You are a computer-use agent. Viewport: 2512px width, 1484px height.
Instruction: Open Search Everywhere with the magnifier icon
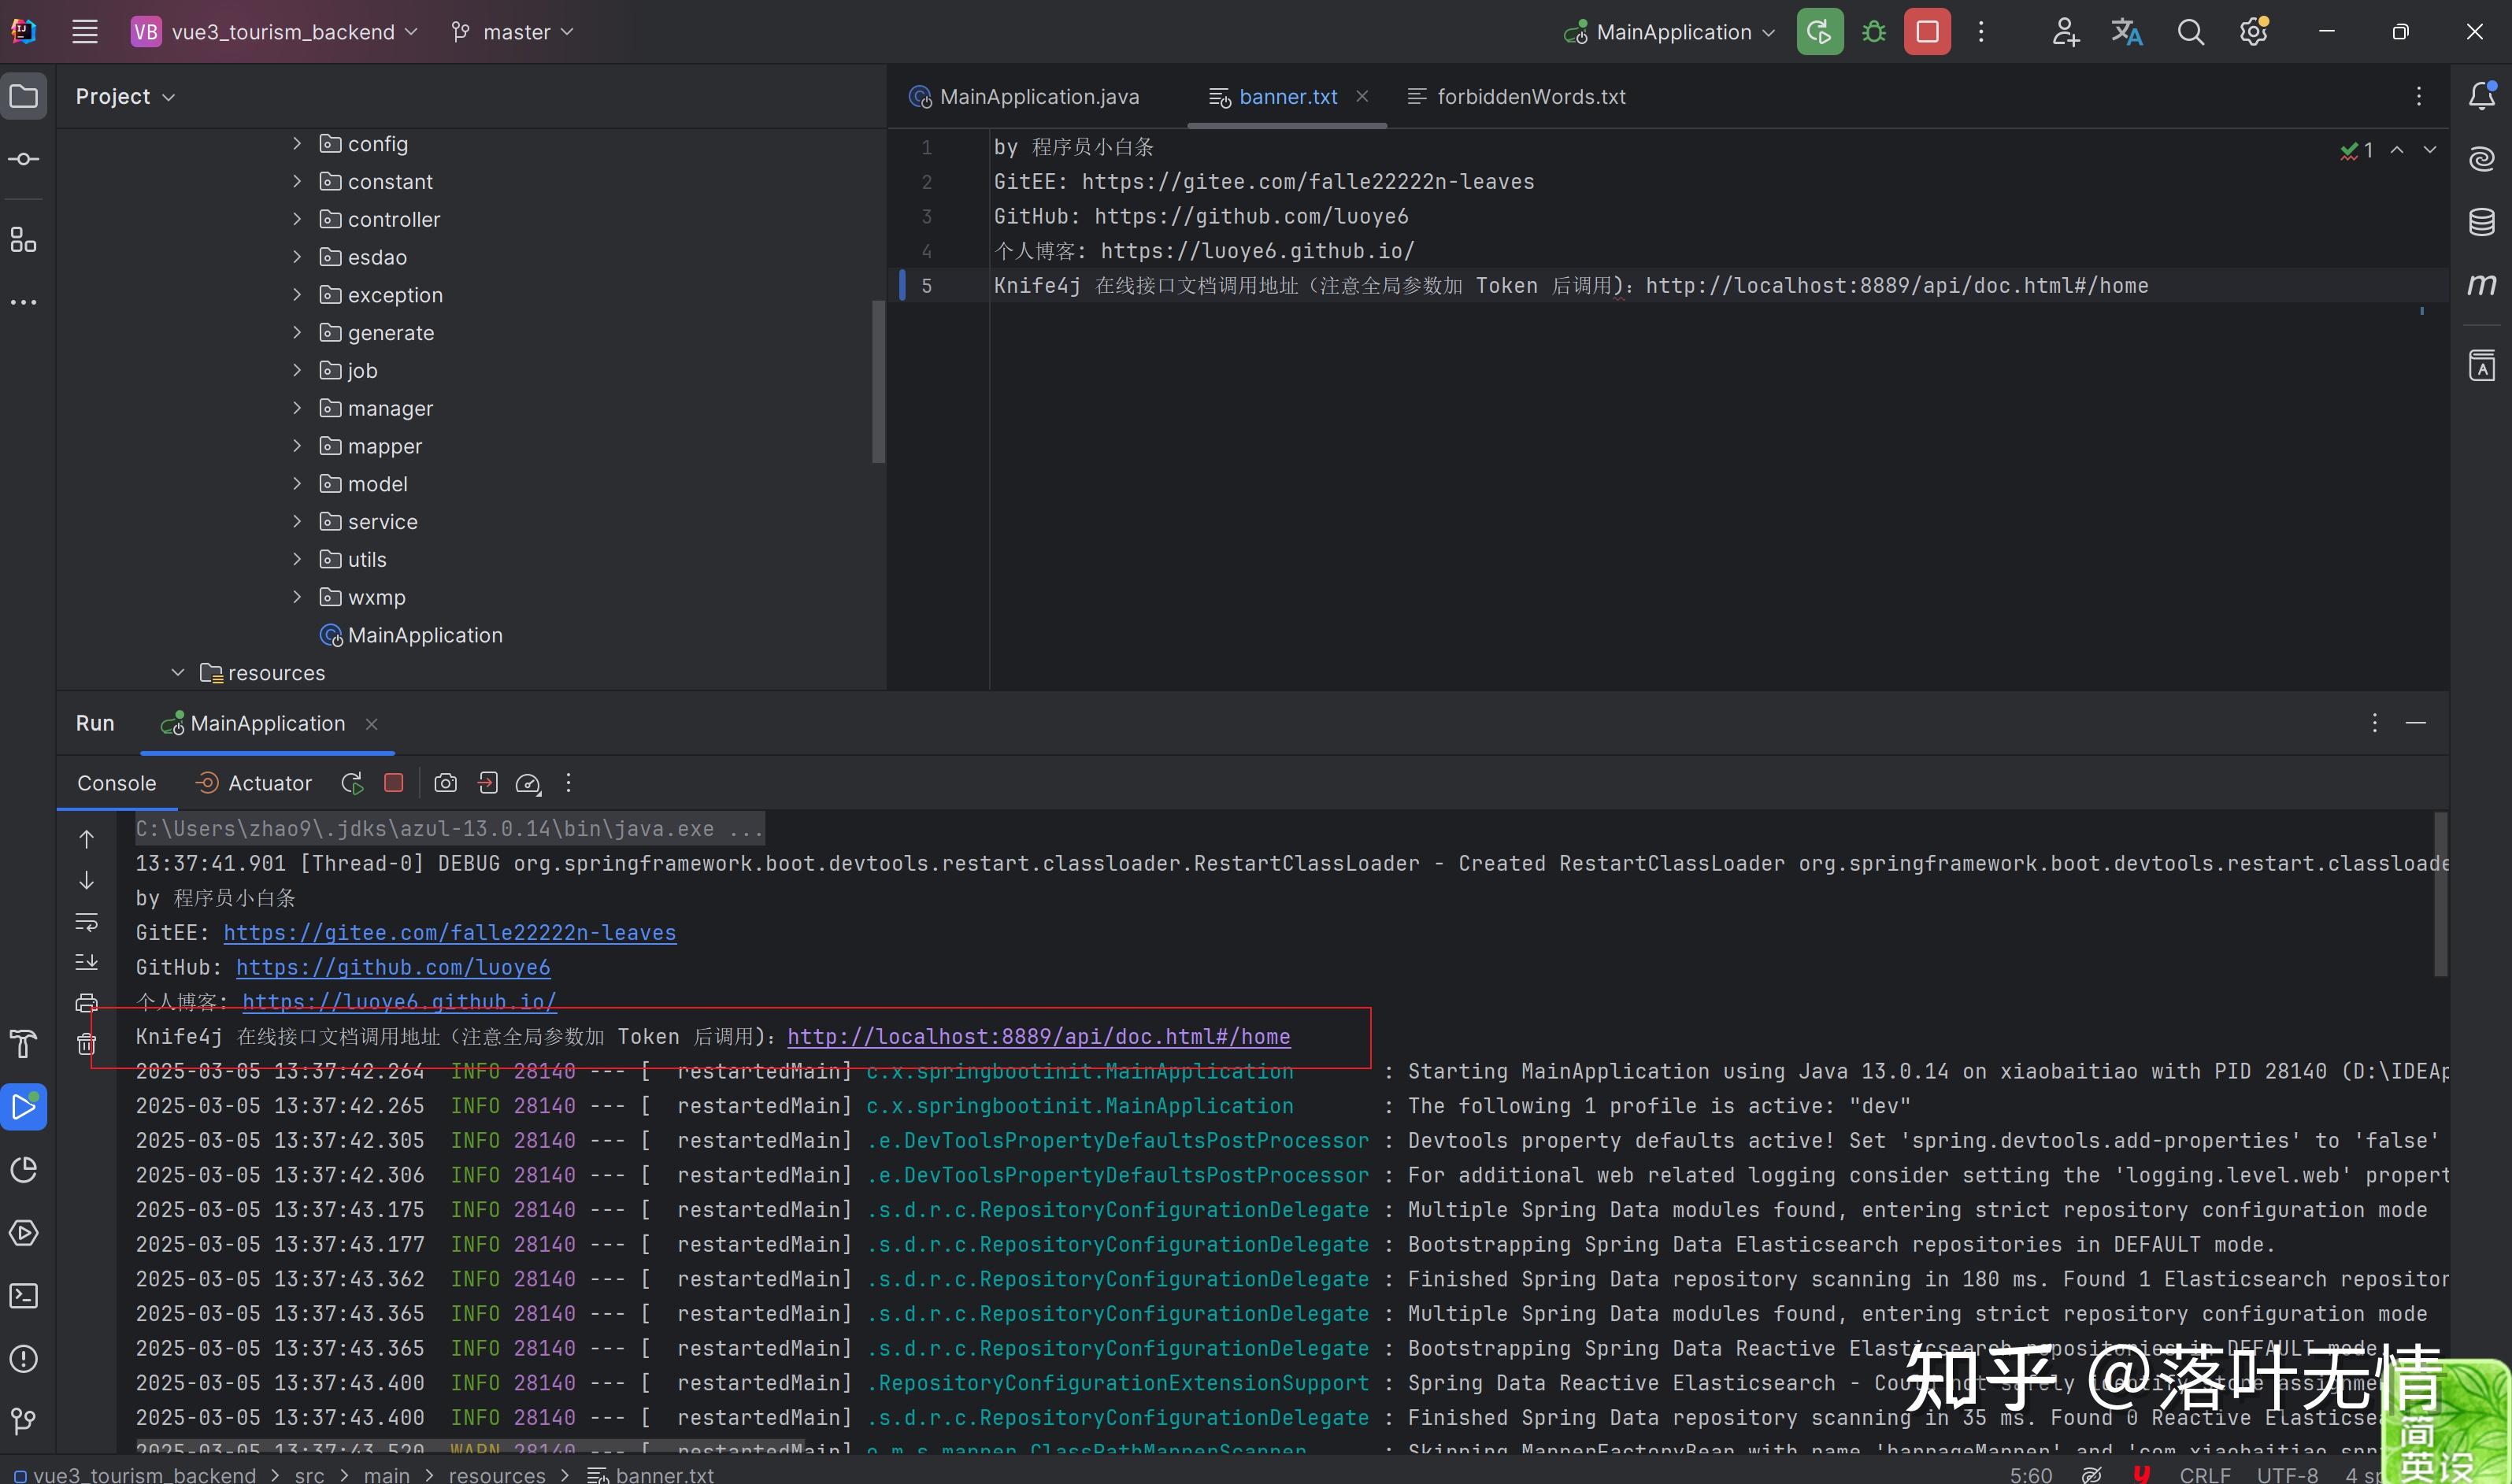2190,31
